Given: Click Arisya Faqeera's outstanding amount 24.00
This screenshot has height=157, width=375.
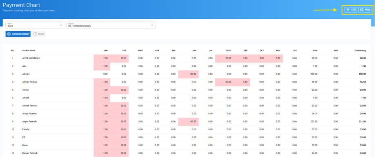Looking at the screenshot, I should (x=363, y=113).
